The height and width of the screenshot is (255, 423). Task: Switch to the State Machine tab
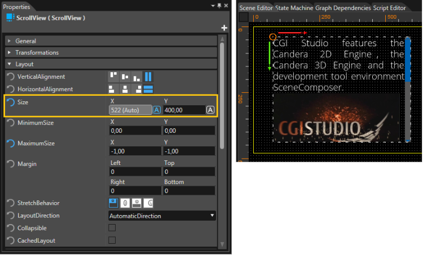(x=294, y=8)
